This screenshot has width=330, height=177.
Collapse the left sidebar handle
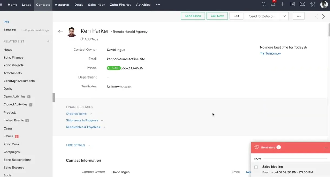54,97
